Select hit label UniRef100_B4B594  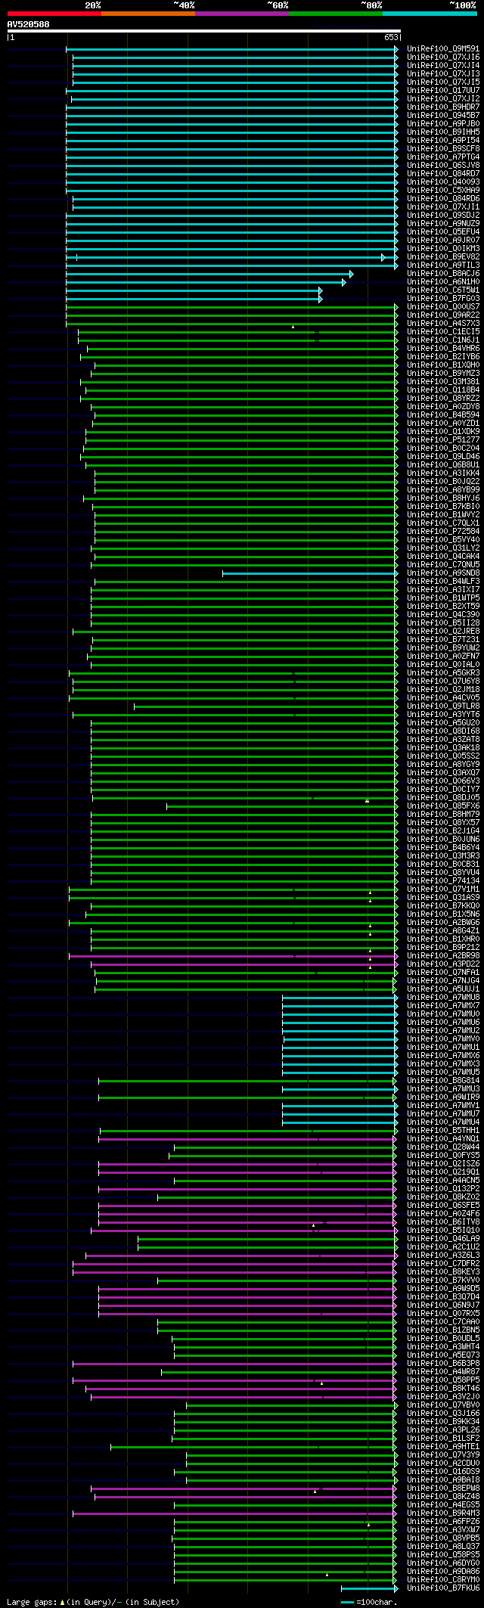[x=443, y=415]
